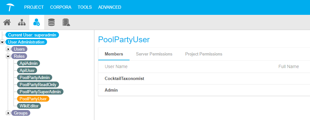Open the CORPORA menu

61,7
